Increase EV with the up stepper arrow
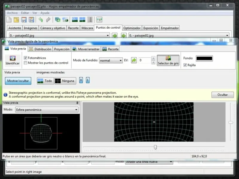This screenshot has width=239, height=179. coord(153,58)
